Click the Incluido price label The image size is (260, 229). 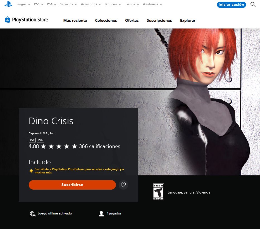pyautogui.click(x=40, y=162)
